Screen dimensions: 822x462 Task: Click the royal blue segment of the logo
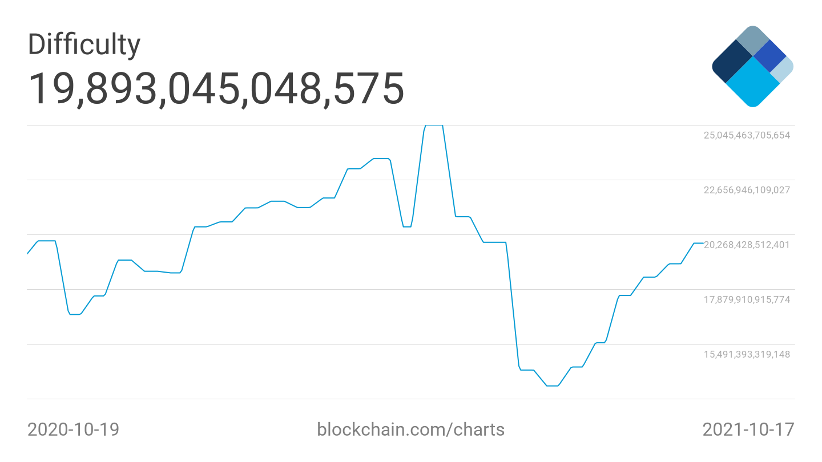click(x=769, y=55)
